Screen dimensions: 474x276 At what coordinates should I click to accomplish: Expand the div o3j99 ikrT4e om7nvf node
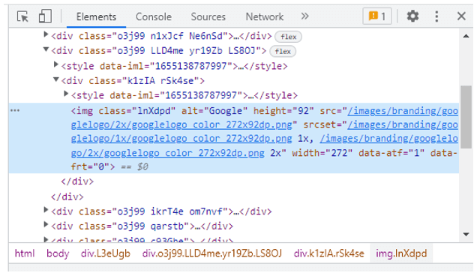click(46, 209)
